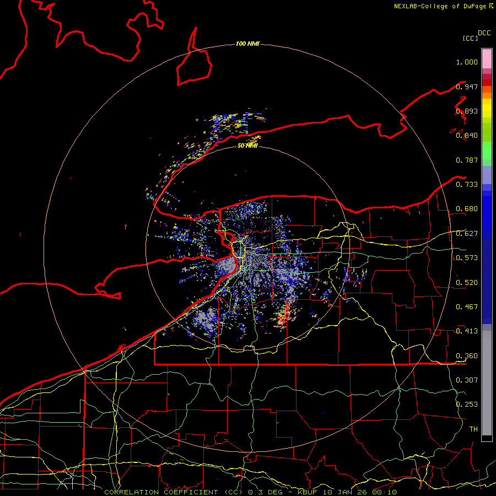
Task: Select the 0.680 scale value
Action: (x=467, y=209)
